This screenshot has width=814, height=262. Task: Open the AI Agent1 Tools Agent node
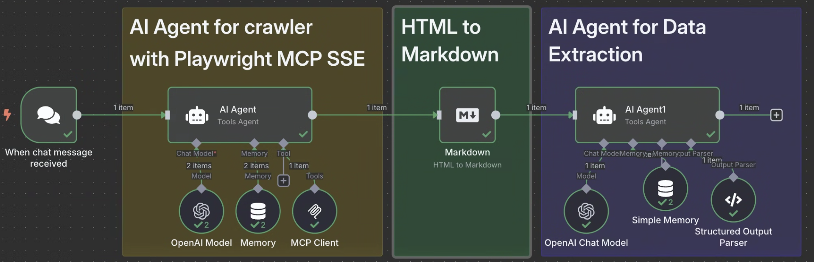(x=647, y=115)
